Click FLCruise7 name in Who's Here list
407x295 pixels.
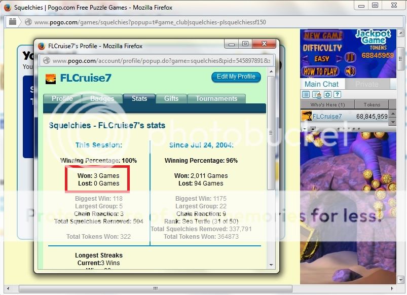click(x=327, y=117)
